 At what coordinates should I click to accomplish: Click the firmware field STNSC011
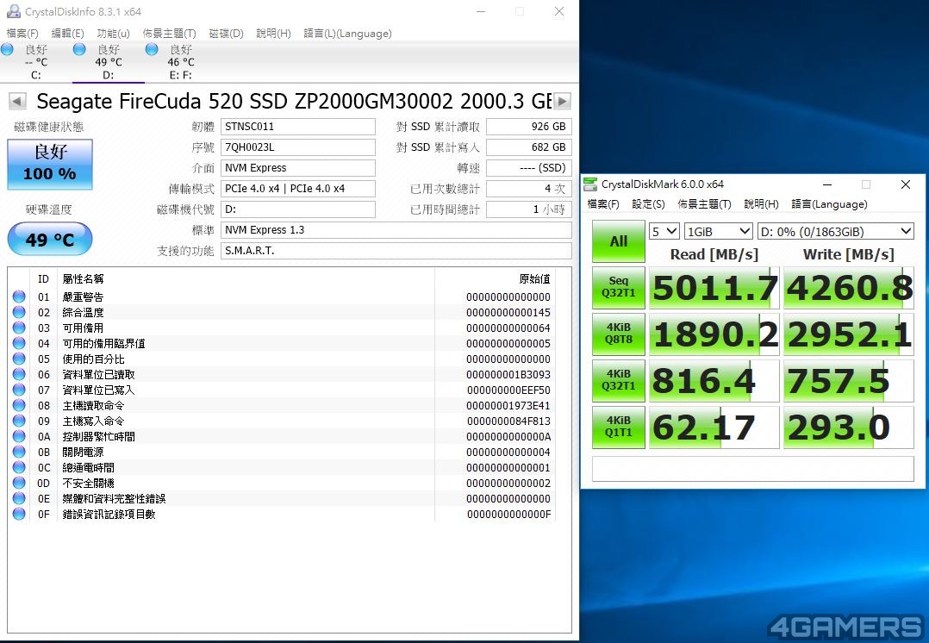pyautogui.click(x=298, y=126)
